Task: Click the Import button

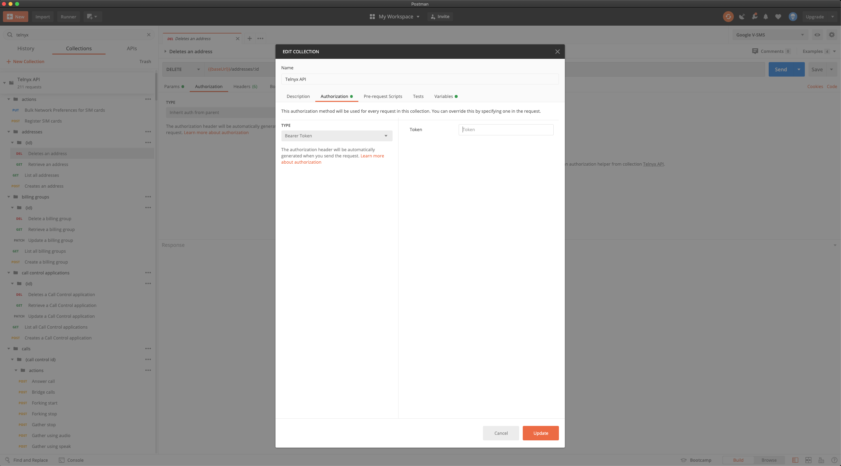Action: click(43, 16)
